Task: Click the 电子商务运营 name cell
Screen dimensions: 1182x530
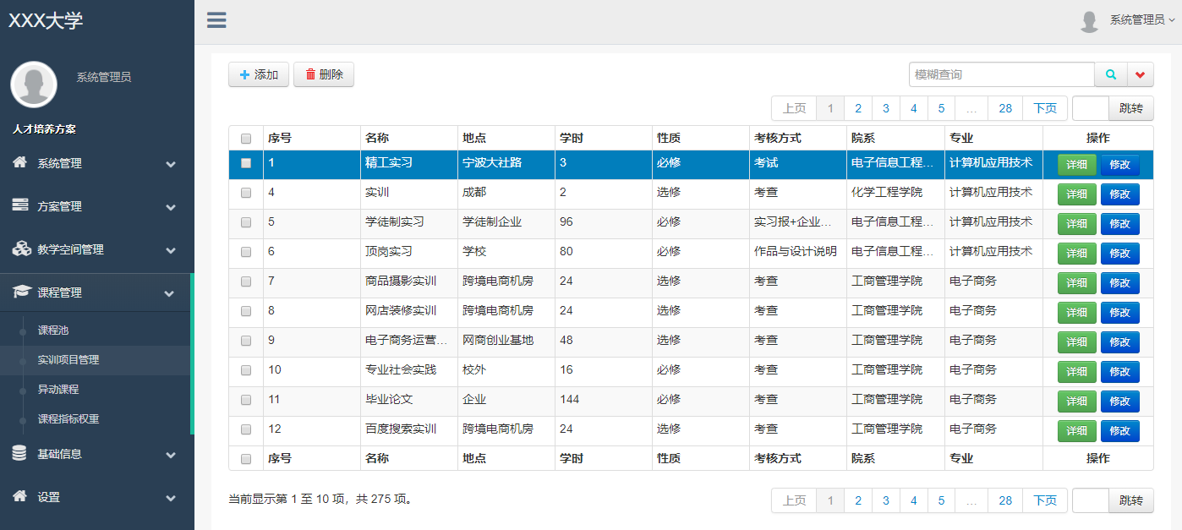Action: click(x=409, y=341)
